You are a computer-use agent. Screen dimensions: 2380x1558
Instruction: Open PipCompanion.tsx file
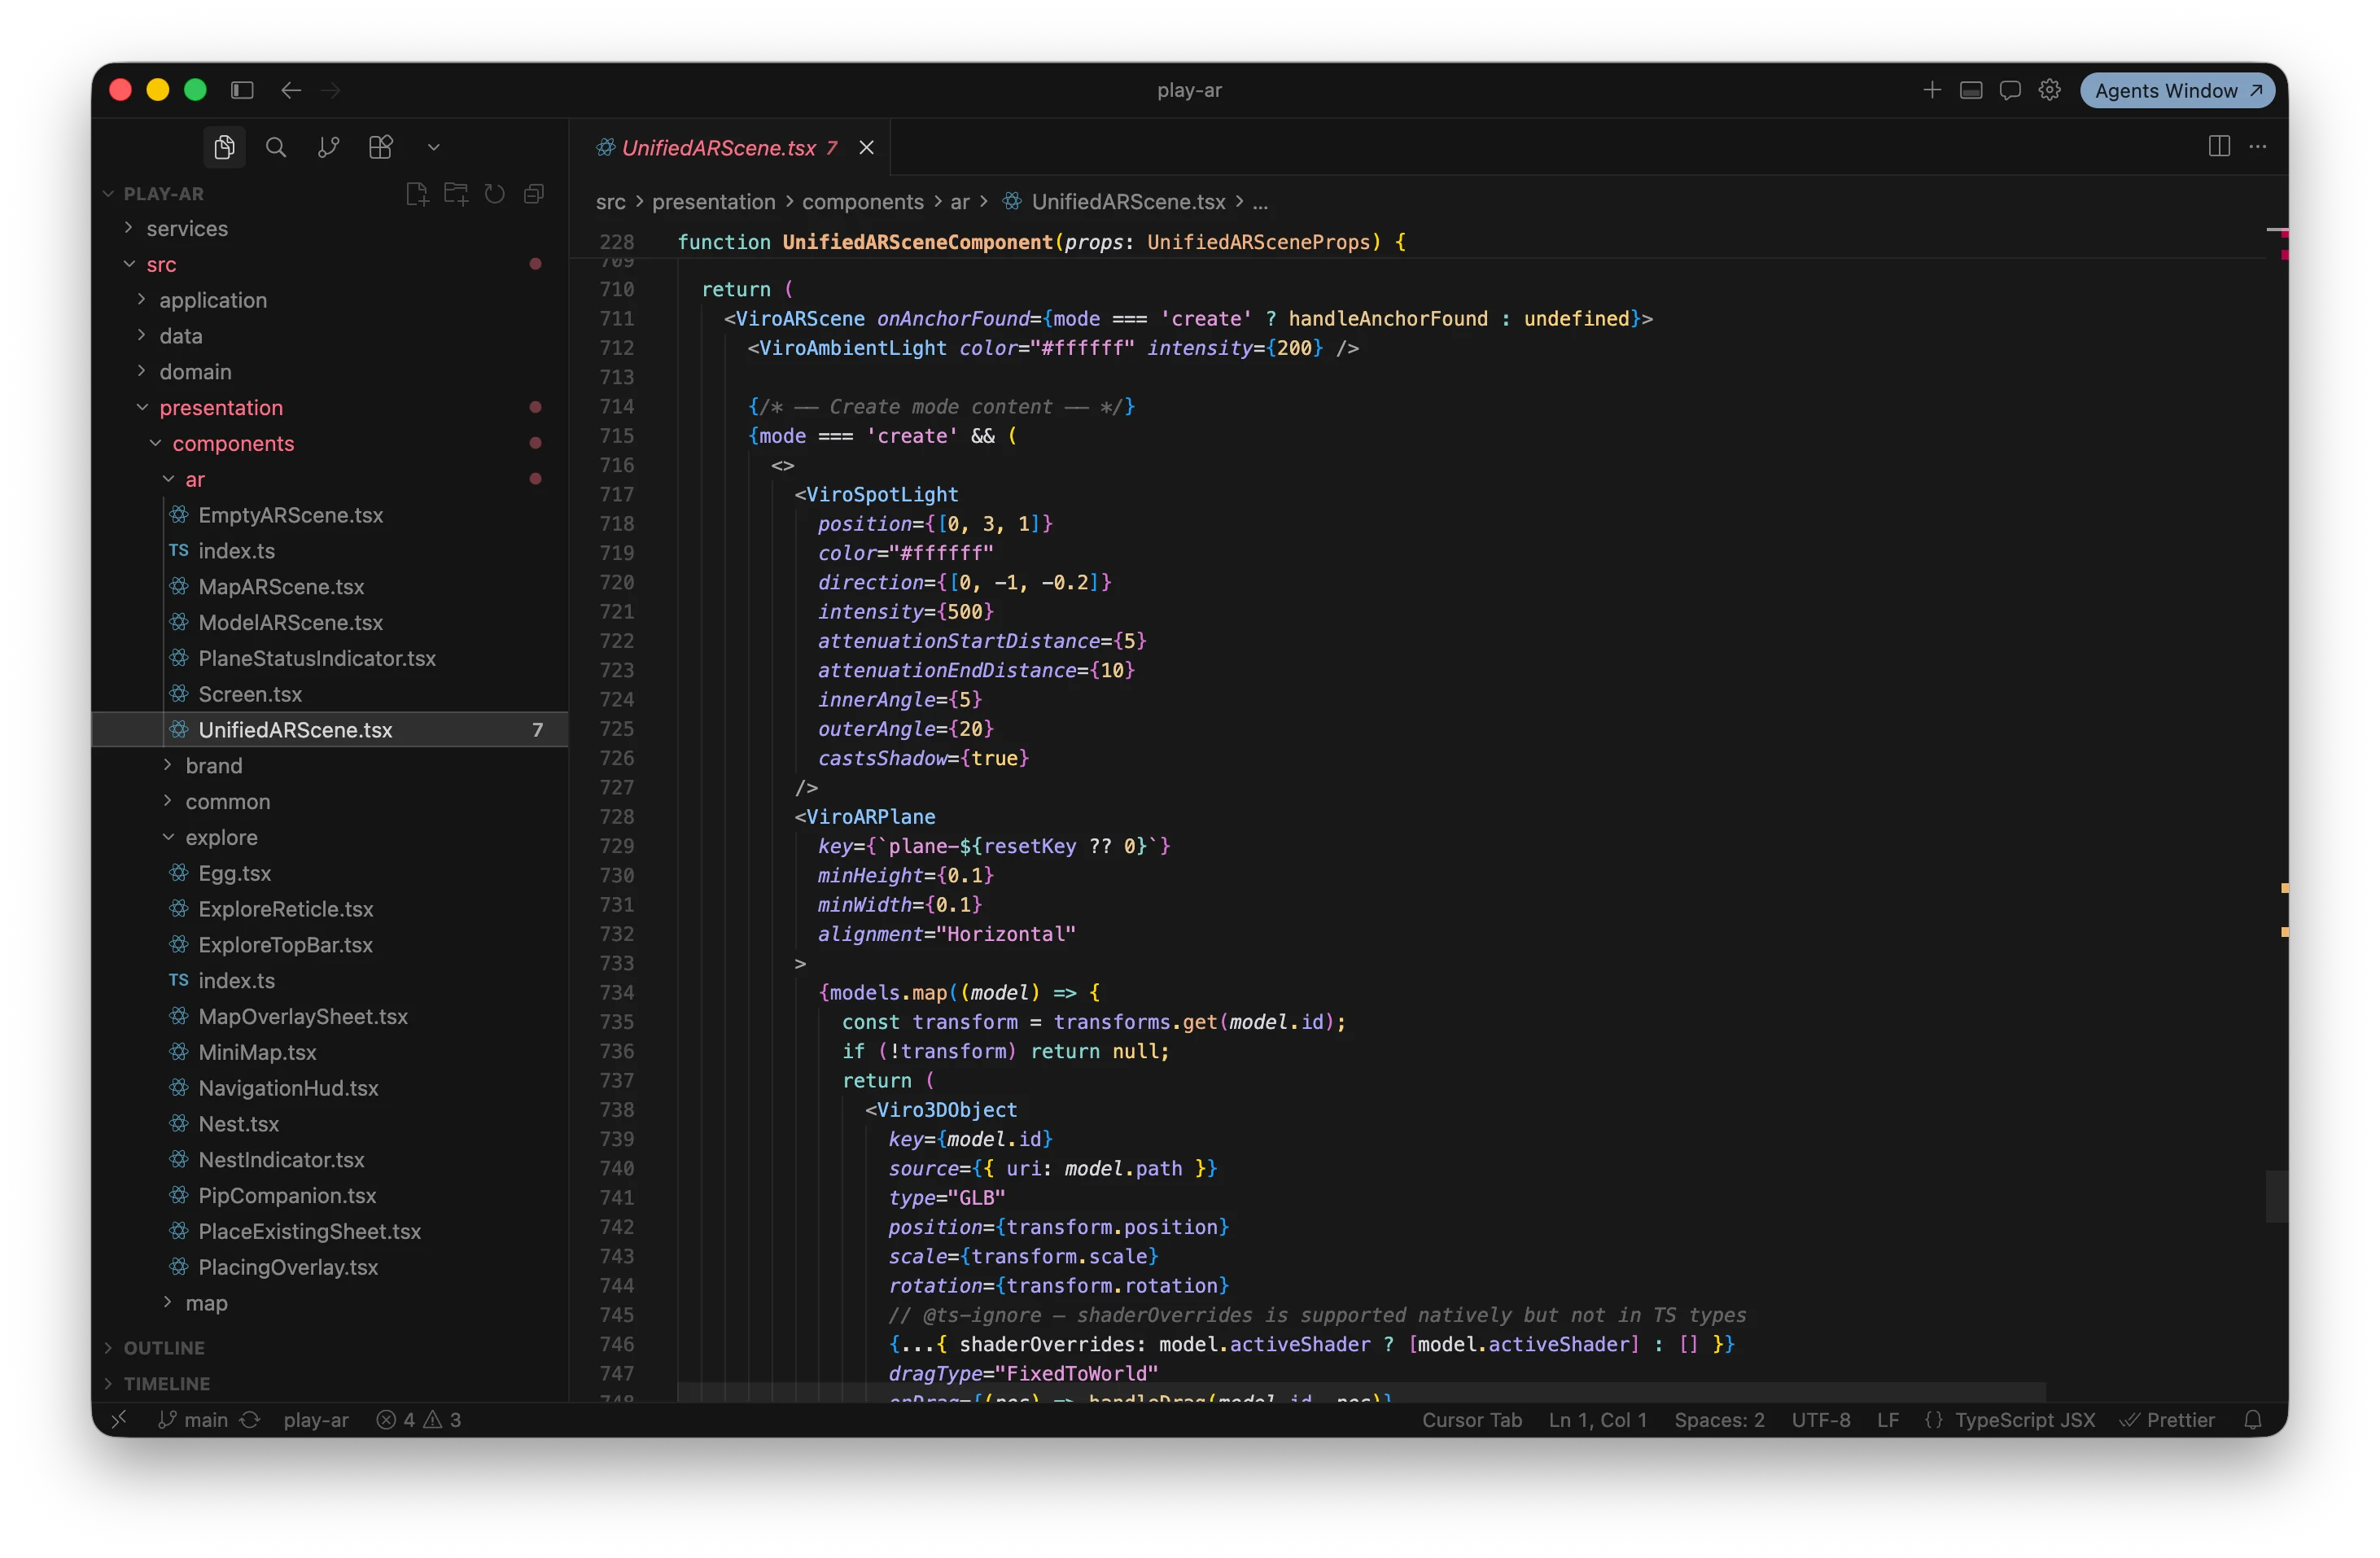tap(330, 1195)
